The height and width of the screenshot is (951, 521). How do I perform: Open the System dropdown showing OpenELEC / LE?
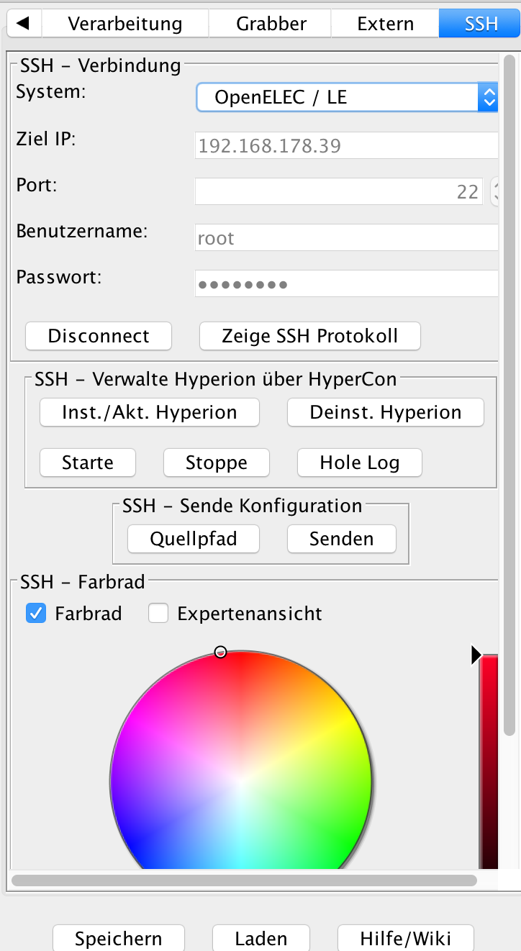(x=347, y=97)
